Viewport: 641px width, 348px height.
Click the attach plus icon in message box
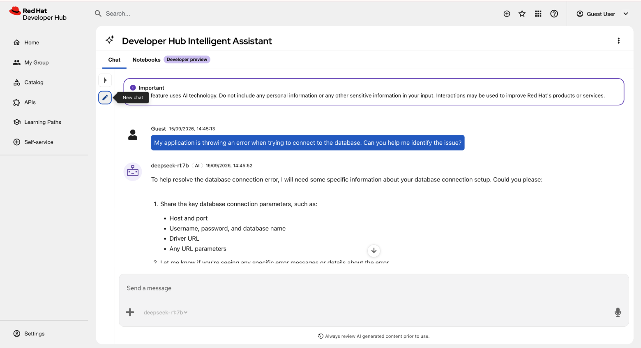(x=130, y=313)
